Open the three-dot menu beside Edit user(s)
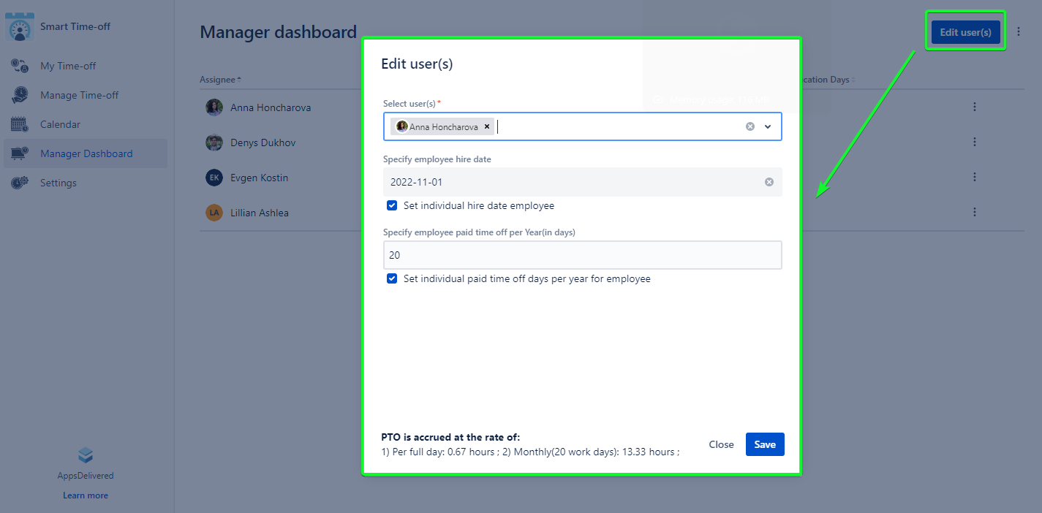The width and height of the screenshot is (1042, 513). click(1019, 32)
